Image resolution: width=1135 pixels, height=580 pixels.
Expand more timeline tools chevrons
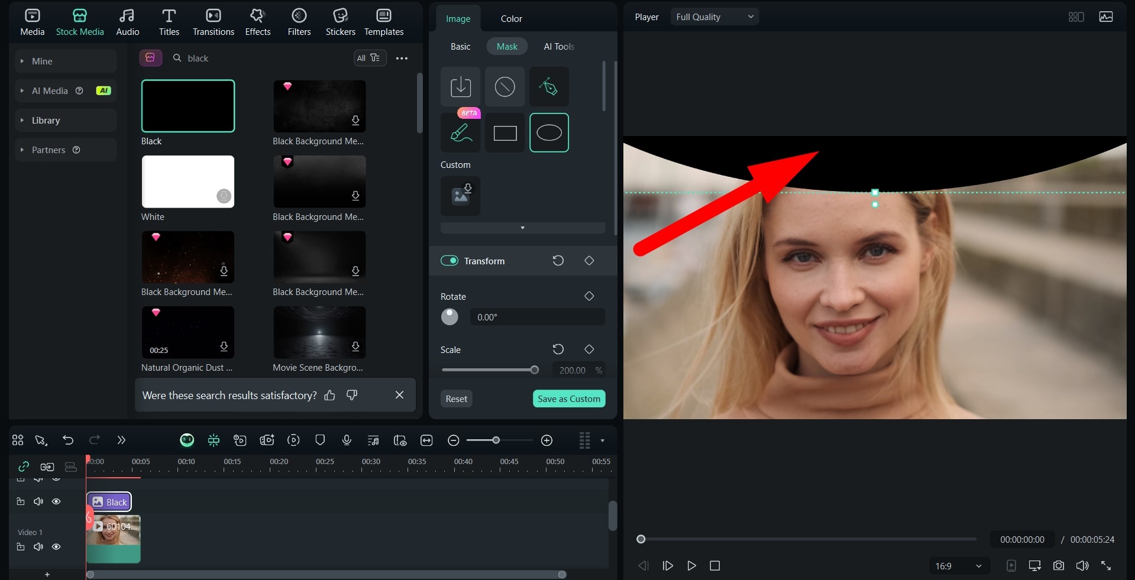point(121,440)
